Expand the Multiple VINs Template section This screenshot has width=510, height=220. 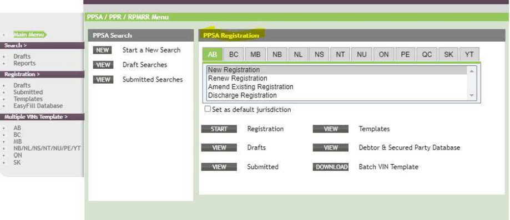[36, 117]
